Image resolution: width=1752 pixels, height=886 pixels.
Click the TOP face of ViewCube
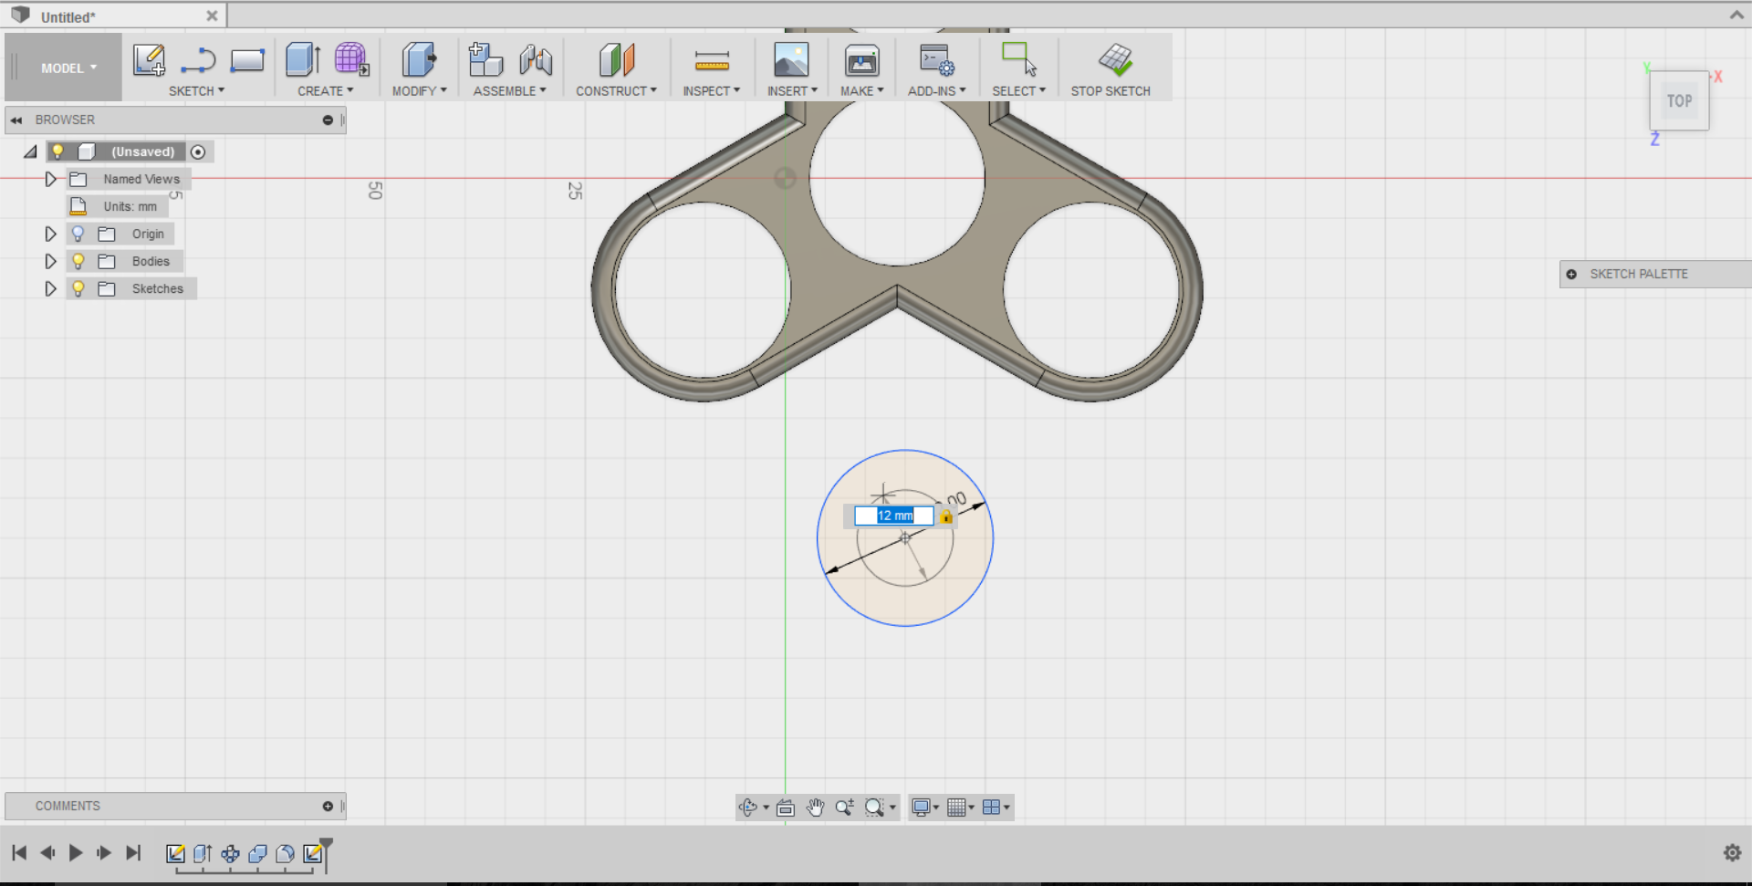coord(1679,101)
